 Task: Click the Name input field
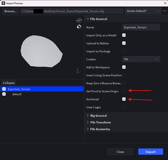(141, 27)
